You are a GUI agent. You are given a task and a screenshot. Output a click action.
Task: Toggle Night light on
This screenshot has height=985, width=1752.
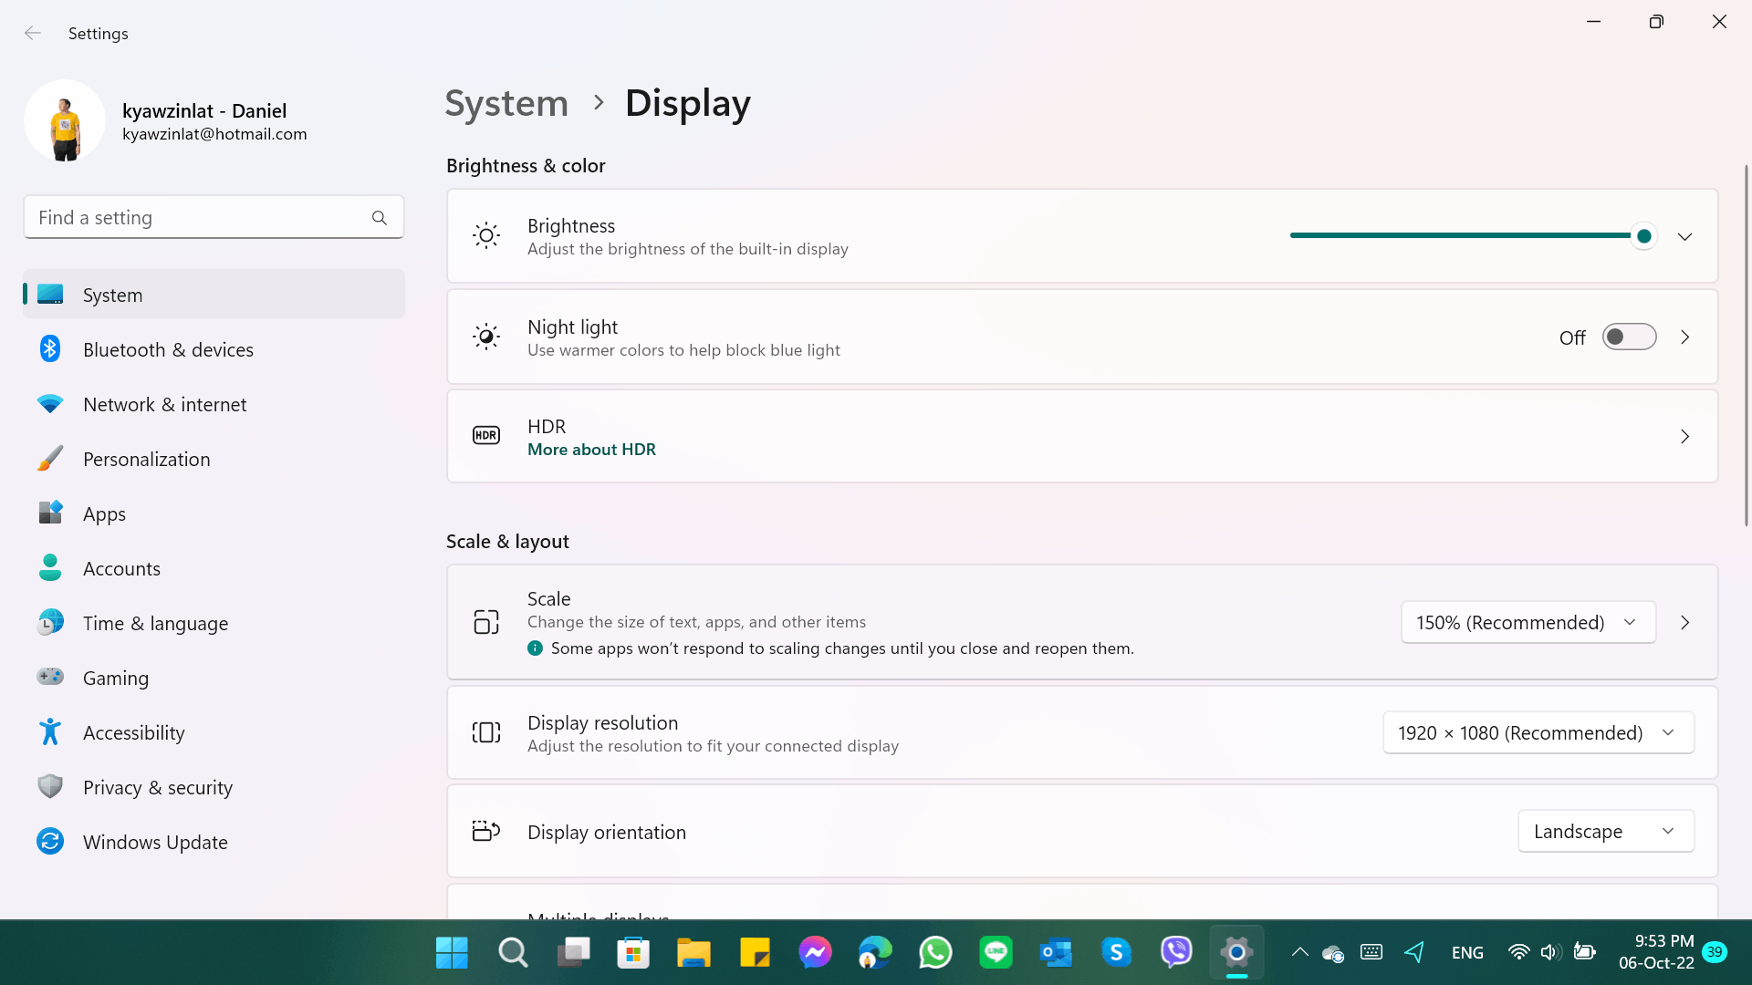[1628, 337]
